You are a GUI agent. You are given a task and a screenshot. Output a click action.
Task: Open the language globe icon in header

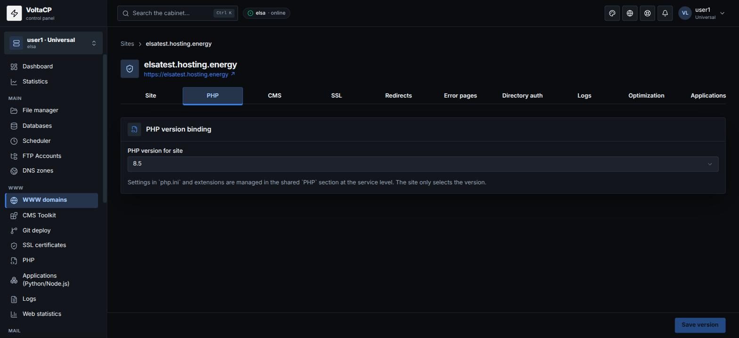pyautogui.click(x=630, y=13)
